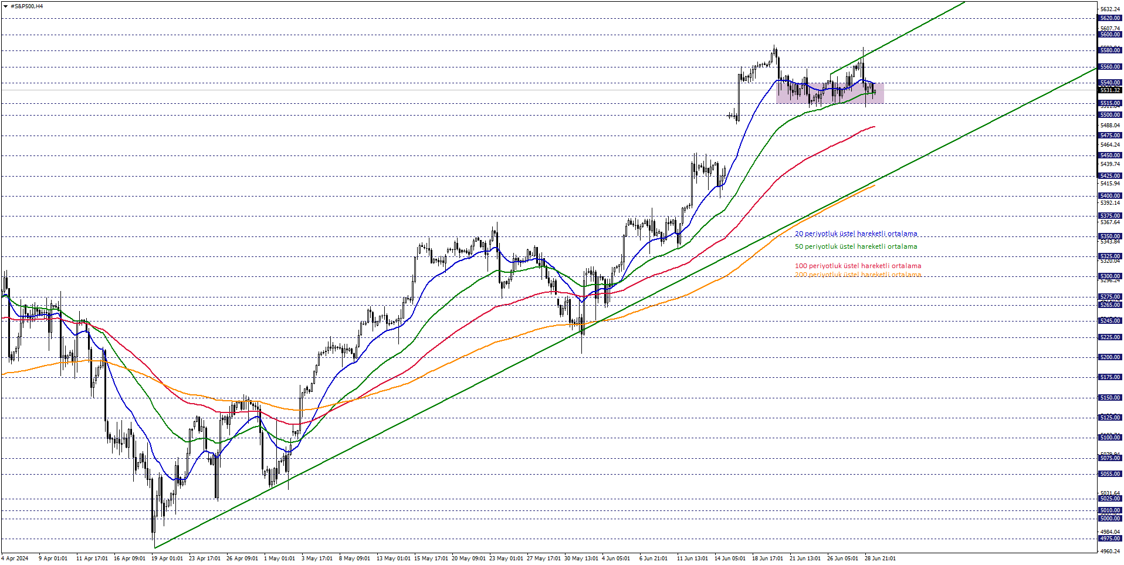Image resolution: width=1124 pixels, height=565 pixels.
Task: Click the 30 May 13:01 date label
Action: click(581, 559)
